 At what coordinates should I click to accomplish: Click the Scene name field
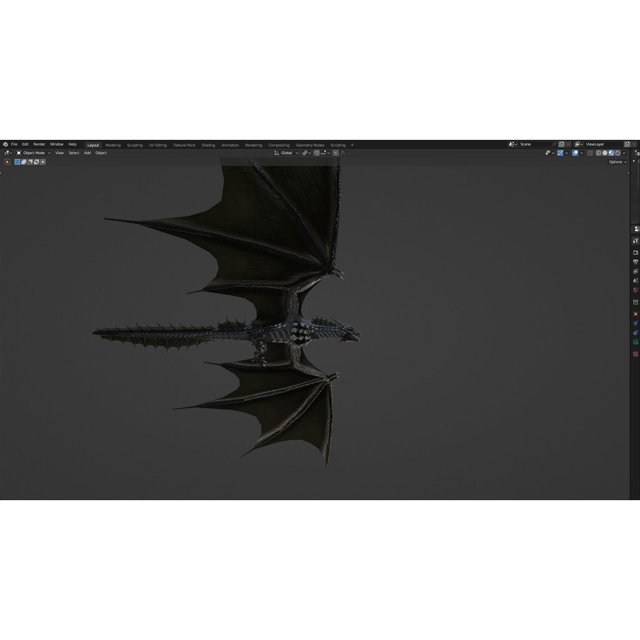[535, 145]
